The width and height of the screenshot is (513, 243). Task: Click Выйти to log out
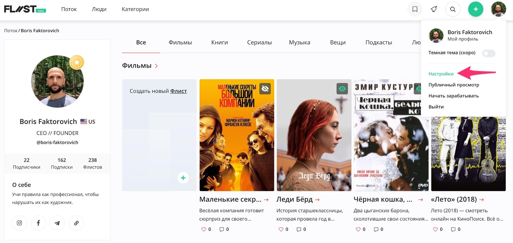[436, 107]
